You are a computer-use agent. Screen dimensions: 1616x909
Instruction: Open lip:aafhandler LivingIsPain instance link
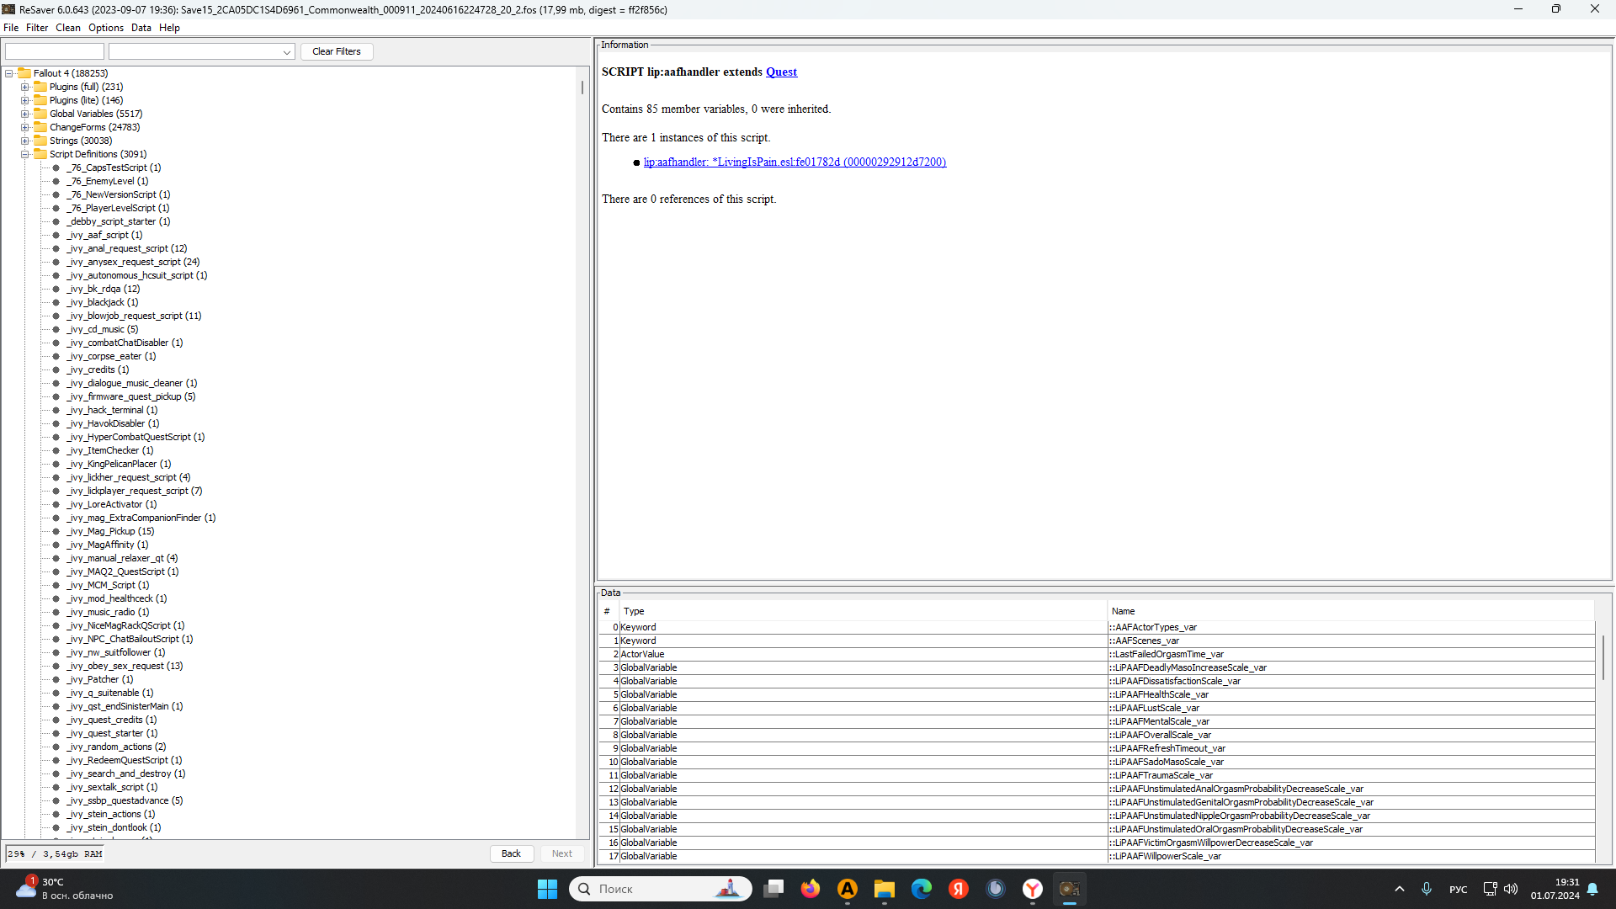[795, 162]
